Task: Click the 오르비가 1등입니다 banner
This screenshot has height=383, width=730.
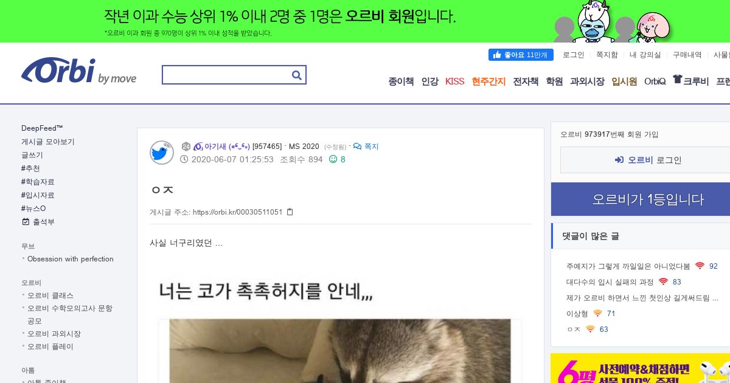Action: (x=641, y=199)
